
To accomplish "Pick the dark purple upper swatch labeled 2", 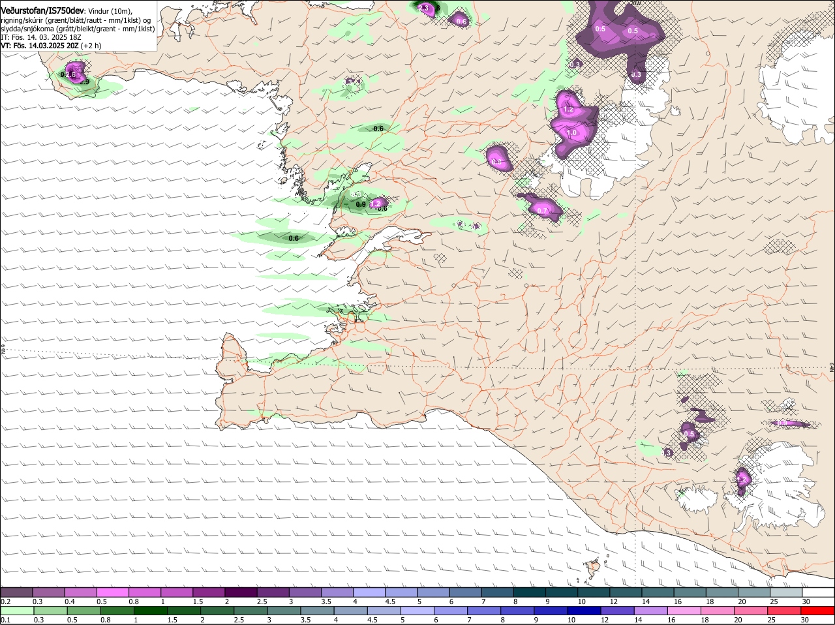I will pos(241,592).
